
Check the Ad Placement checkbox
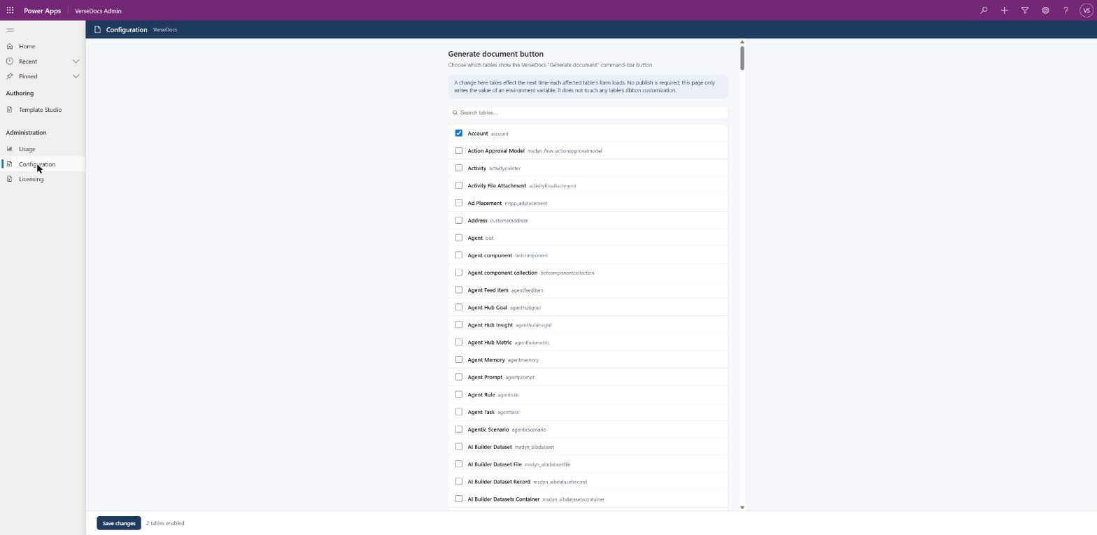459,203
